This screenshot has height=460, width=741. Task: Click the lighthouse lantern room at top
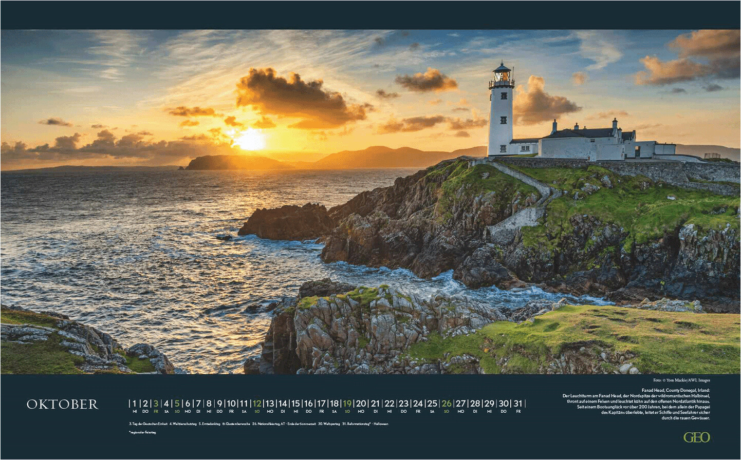click(502, 75)
